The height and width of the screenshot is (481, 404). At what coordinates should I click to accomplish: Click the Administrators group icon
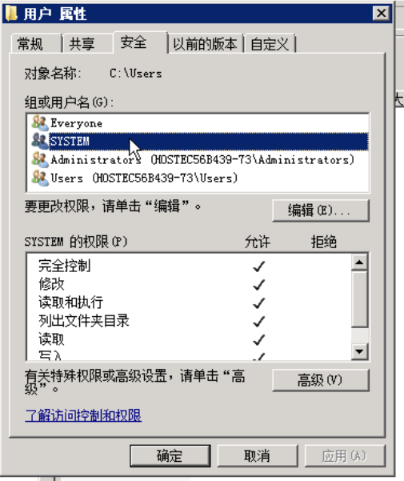click(x=40, y=159)
